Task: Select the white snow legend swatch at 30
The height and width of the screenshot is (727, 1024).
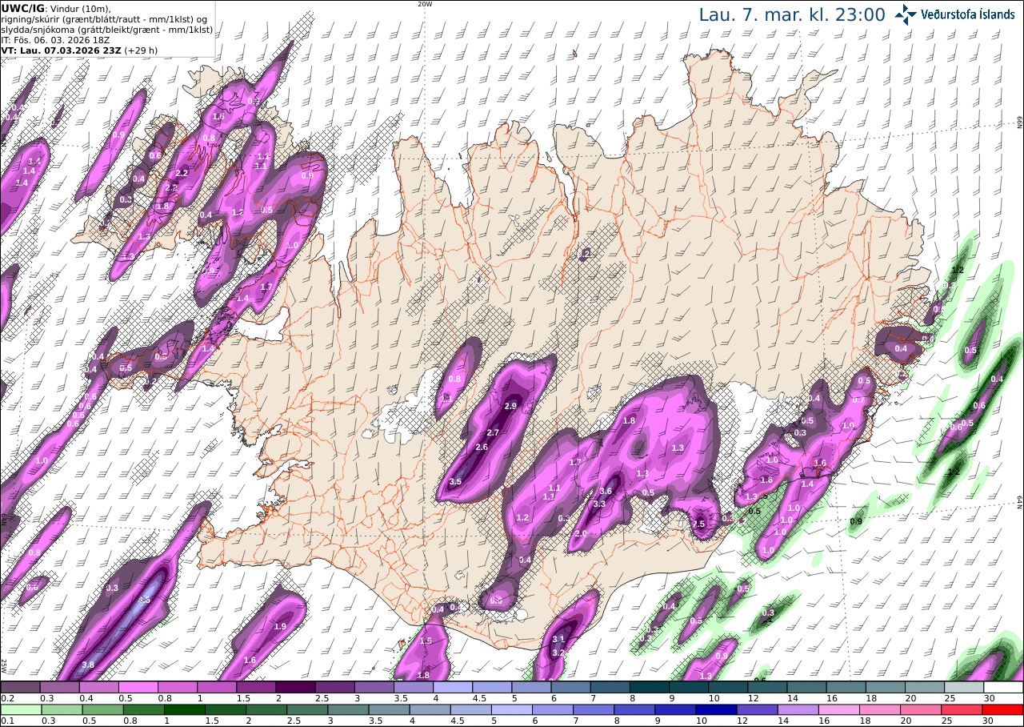Action: pos(1003,687)
